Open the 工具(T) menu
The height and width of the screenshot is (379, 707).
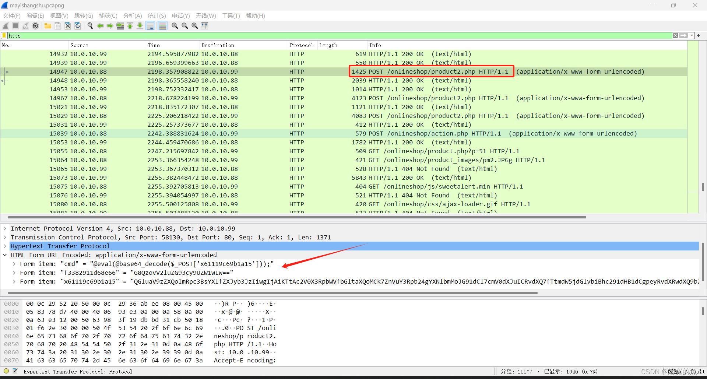pyautogui.click(x=231, y=16)
